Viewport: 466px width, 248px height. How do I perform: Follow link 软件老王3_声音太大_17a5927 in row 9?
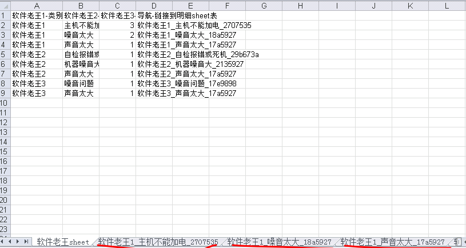tap(187, 94)
